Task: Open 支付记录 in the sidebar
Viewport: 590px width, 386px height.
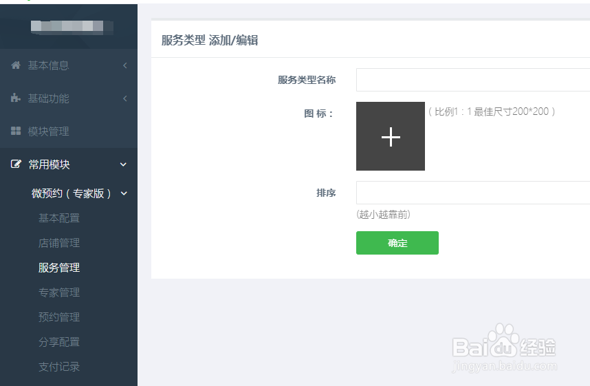Action: 59,367
